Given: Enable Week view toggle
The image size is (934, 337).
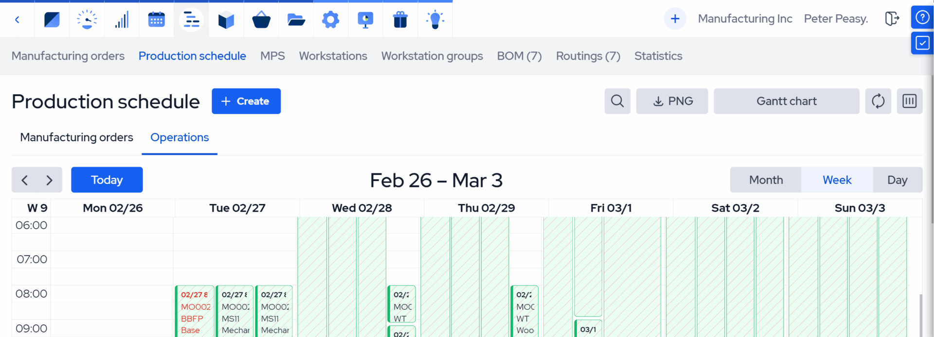Looking at the screenshot, I should (836, 180).
